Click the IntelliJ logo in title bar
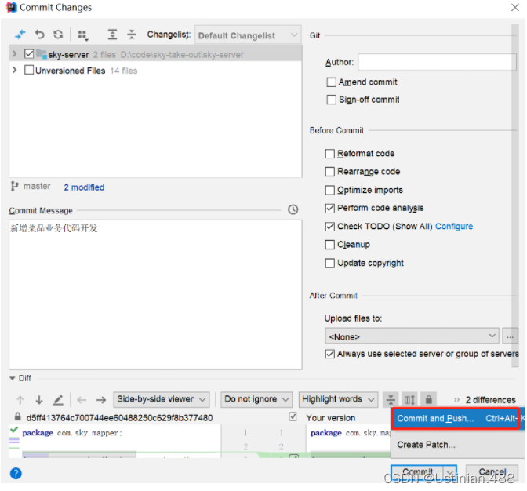Image resolution: width=527 pixels, height=491 pixels. pos(11,7)
